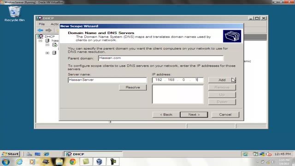Switch to the DHCP taskbar button

[94, 154]
